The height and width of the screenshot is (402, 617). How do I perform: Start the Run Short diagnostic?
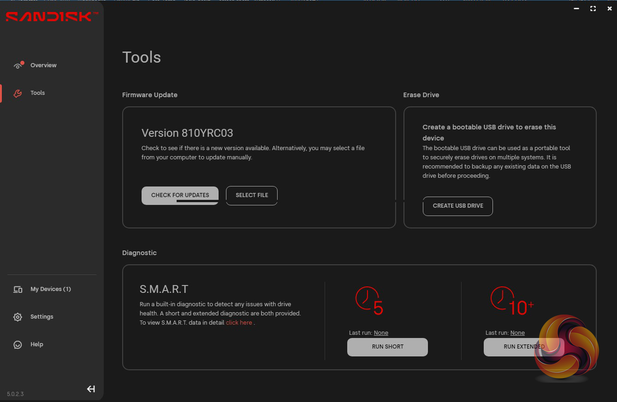tap(387, 347)
